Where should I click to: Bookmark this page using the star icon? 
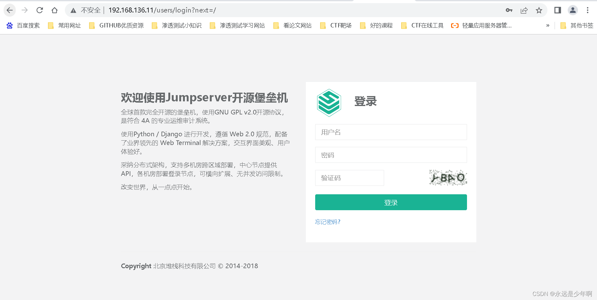pyautogui.click(x=539, y=10)
